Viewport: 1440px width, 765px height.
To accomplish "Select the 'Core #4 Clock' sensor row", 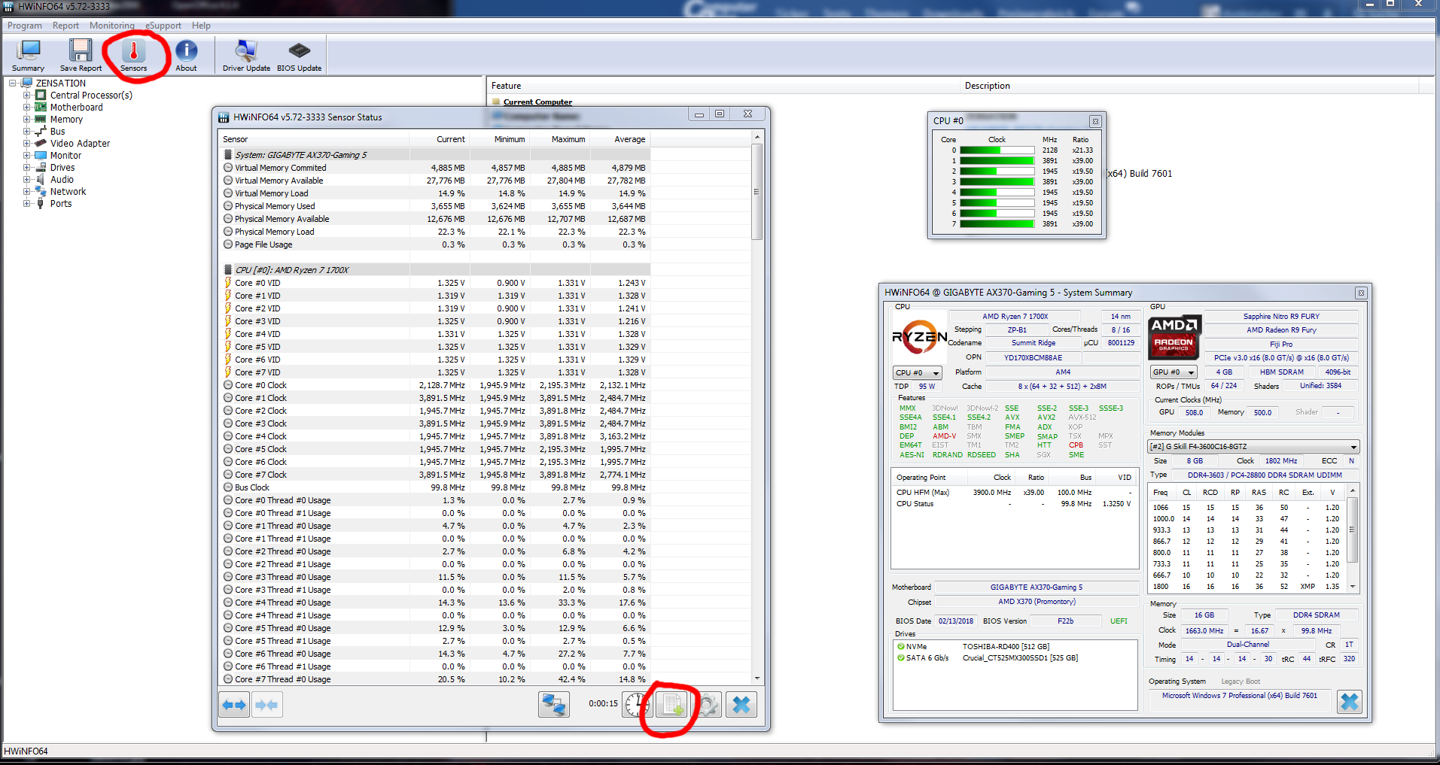I will click(x=435, y=436).
